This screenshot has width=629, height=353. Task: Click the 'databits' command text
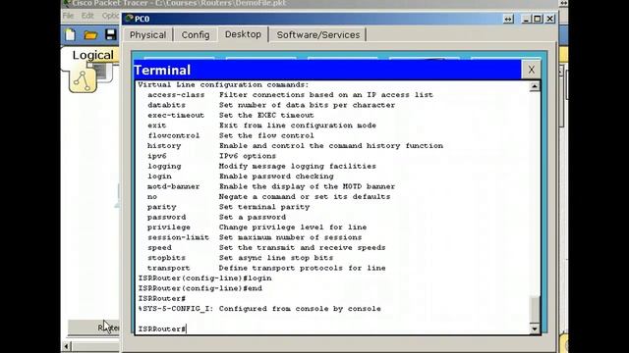pyautogui.click(x=166, y=105)
